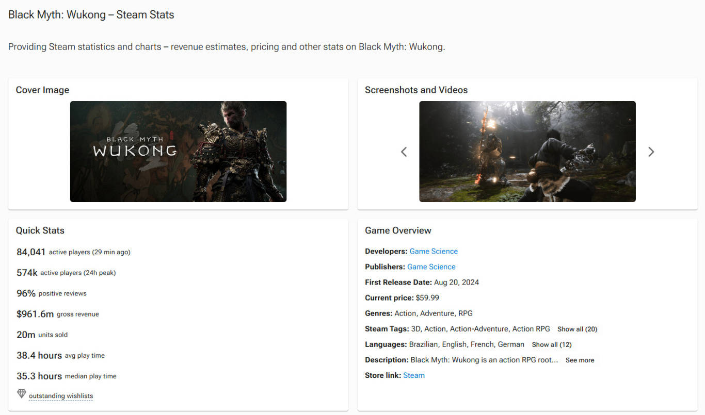This screenshot has width=705, height=415.
Task: Click the 20m units sold stat
Action: pyautogui.click(x=42, y=335)
